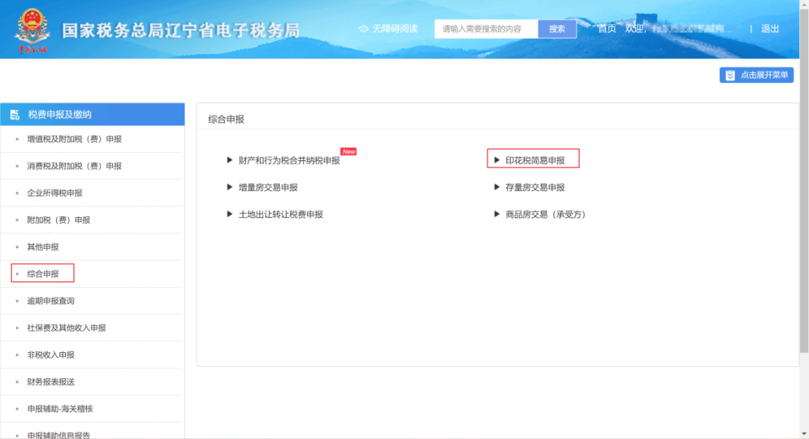The height and width of the screenshot is (439, 809).
Task: Expand the arrow before 土地出让转让税费申报
Action: 230,214
